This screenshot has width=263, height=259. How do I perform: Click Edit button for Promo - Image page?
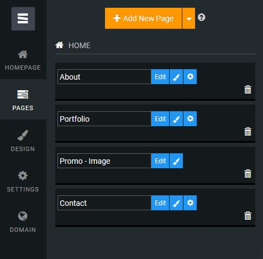pyautogui.click(x=160, y=161)
